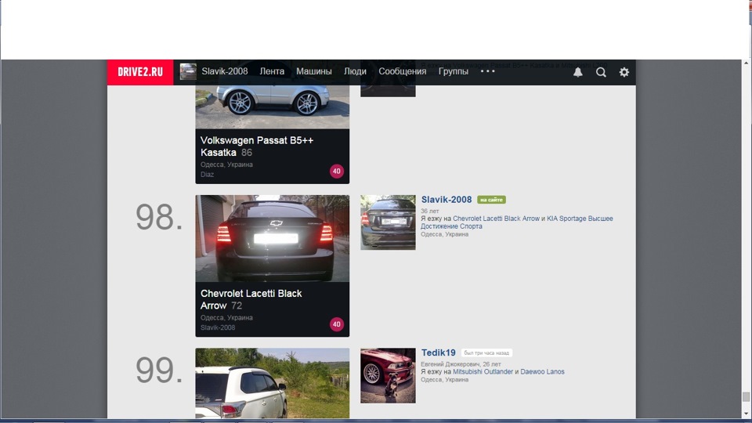Click rank number 98.
This screenshot has height=423, width=752.
pyautogui.click(x=159, y=217)
